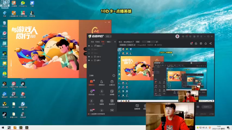
Task: Click the 修改 button next to stream title
Action: [138, 42]
